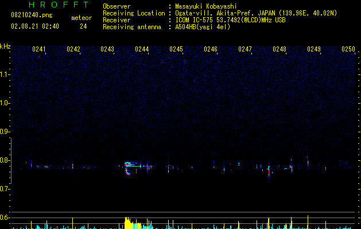Click the Receiving Location label
Viewport: 361px width, 229px height.
click(x=134, y=13)
